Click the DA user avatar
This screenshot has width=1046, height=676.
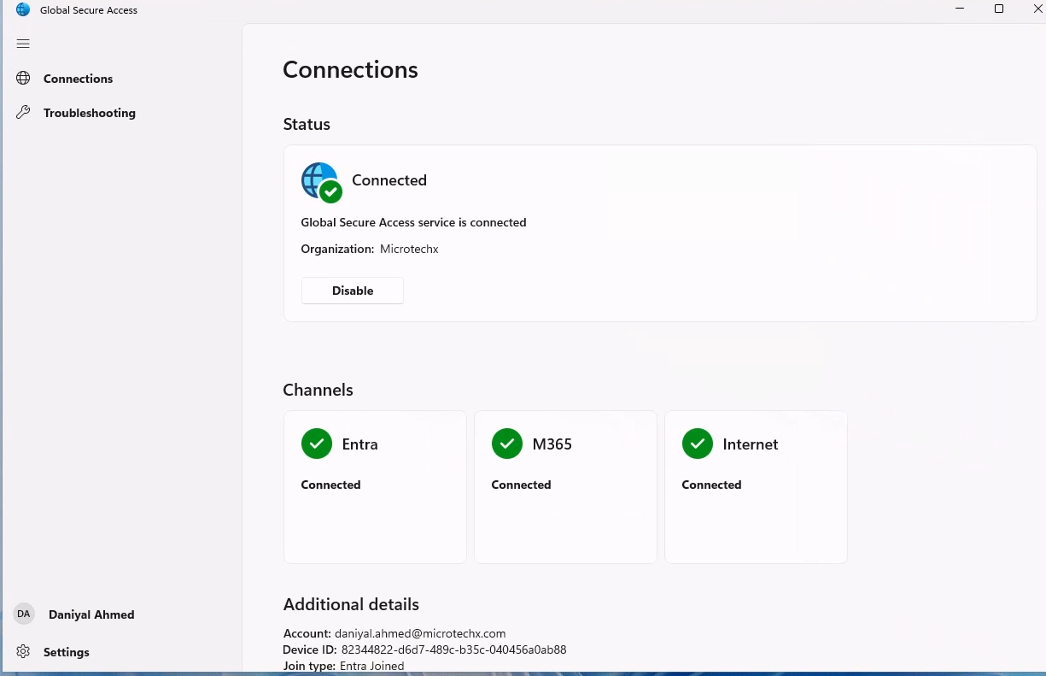point(23,614)
